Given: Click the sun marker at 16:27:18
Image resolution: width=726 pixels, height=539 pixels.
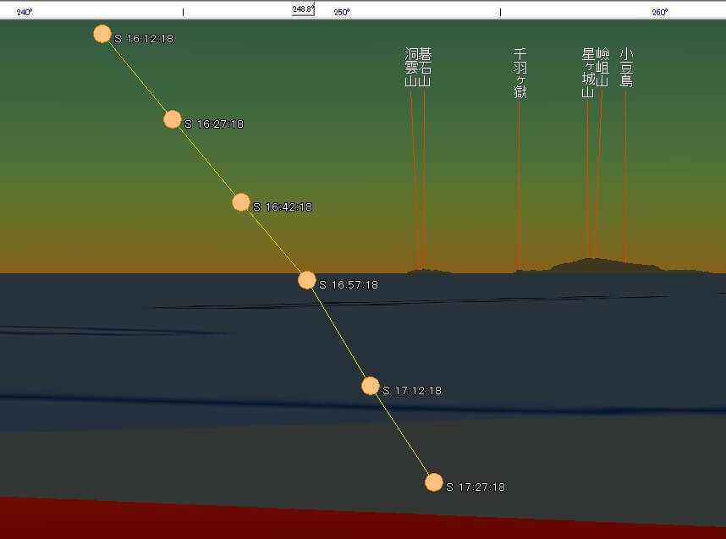Looking at the screenshot, I should click(173, 119).
